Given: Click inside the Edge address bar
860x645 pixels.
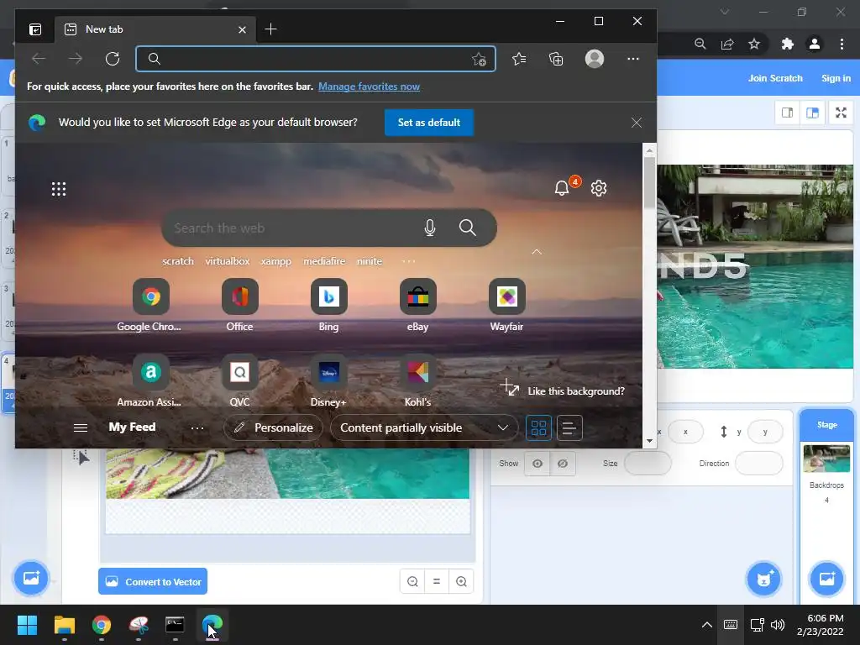Looking at the screenshot, I should tap(316, 59).
